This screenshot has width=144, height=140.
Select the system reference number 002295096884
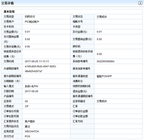pos(106,62)
